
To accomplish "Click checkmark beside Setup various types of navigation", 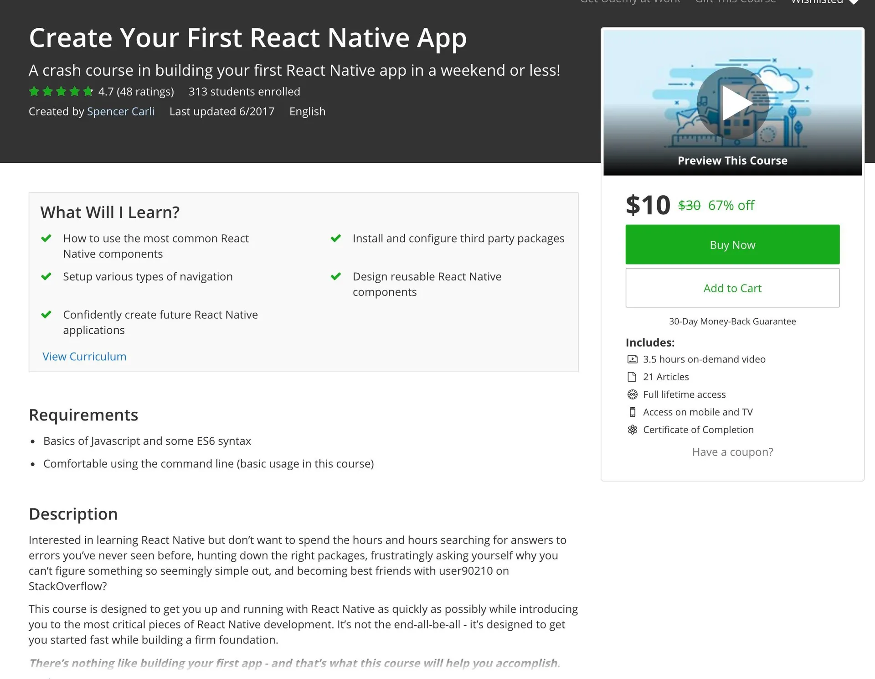I will pyautogui.click(x=46, y=277).
